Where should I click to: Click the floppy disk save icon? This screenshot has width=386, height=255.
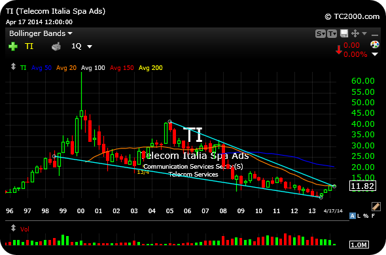(x=344, y=33)
